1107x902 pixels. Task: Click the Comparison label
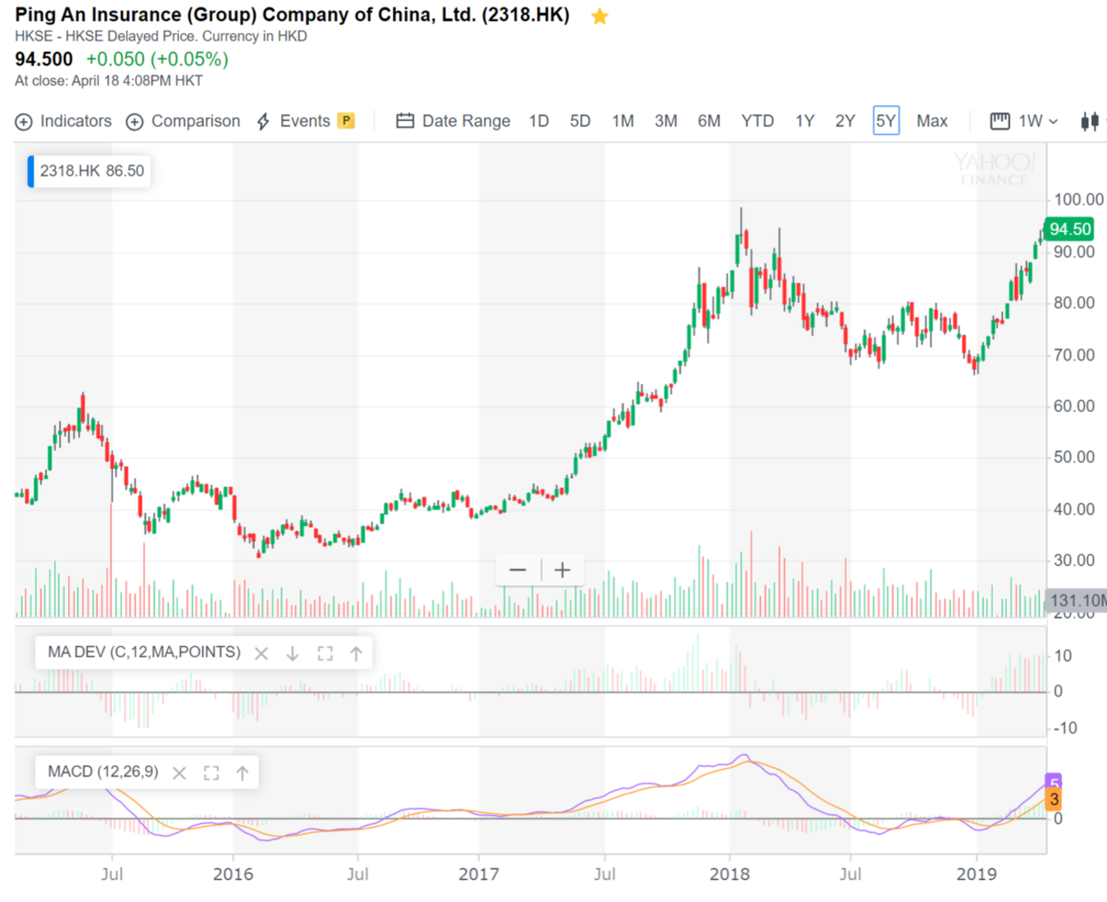(x=196, y=121)
